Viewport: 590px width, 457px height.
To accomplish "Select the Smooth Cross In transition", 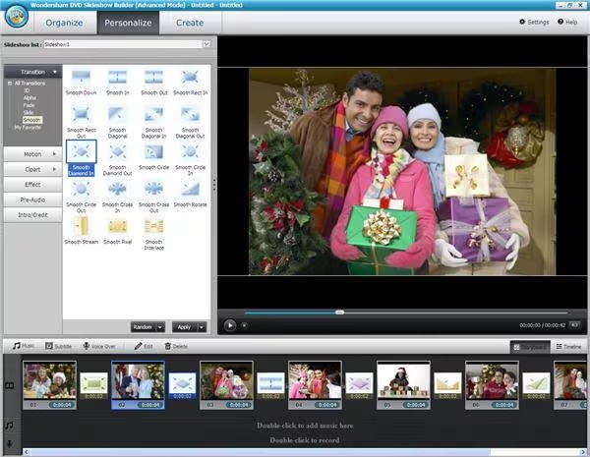I will (117, 189).
